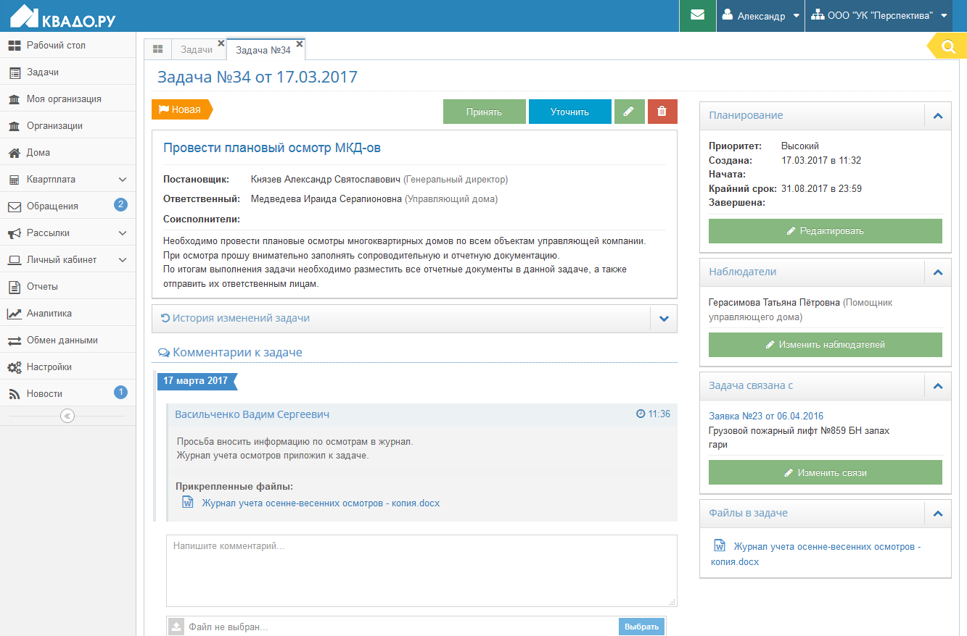967x636 pixels.
Task: Click the Настройки gears icon
Action: click(x=15, y=367)
